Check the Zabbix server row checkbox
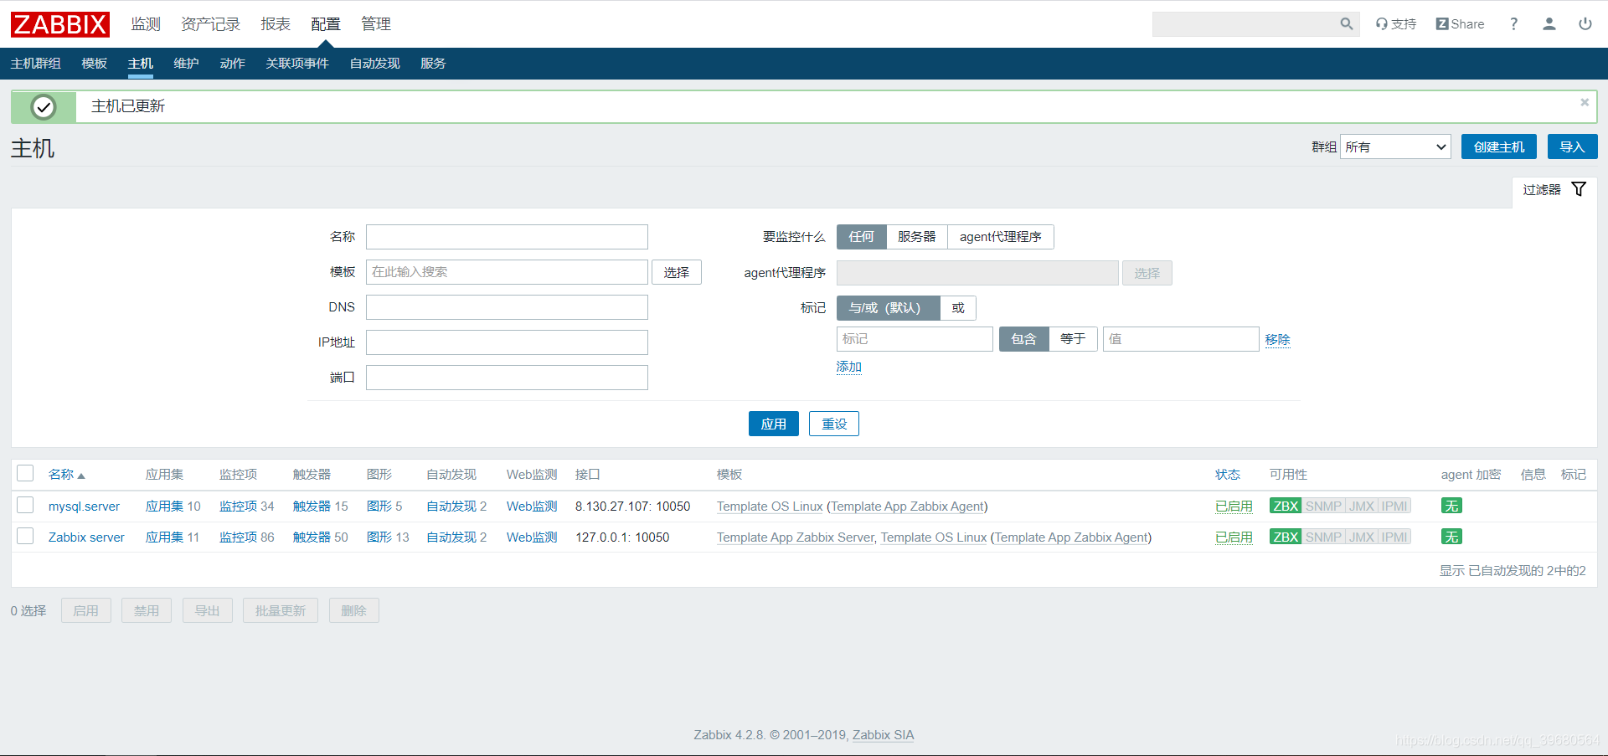The image size is (1608, 756). tap(25, 536)
